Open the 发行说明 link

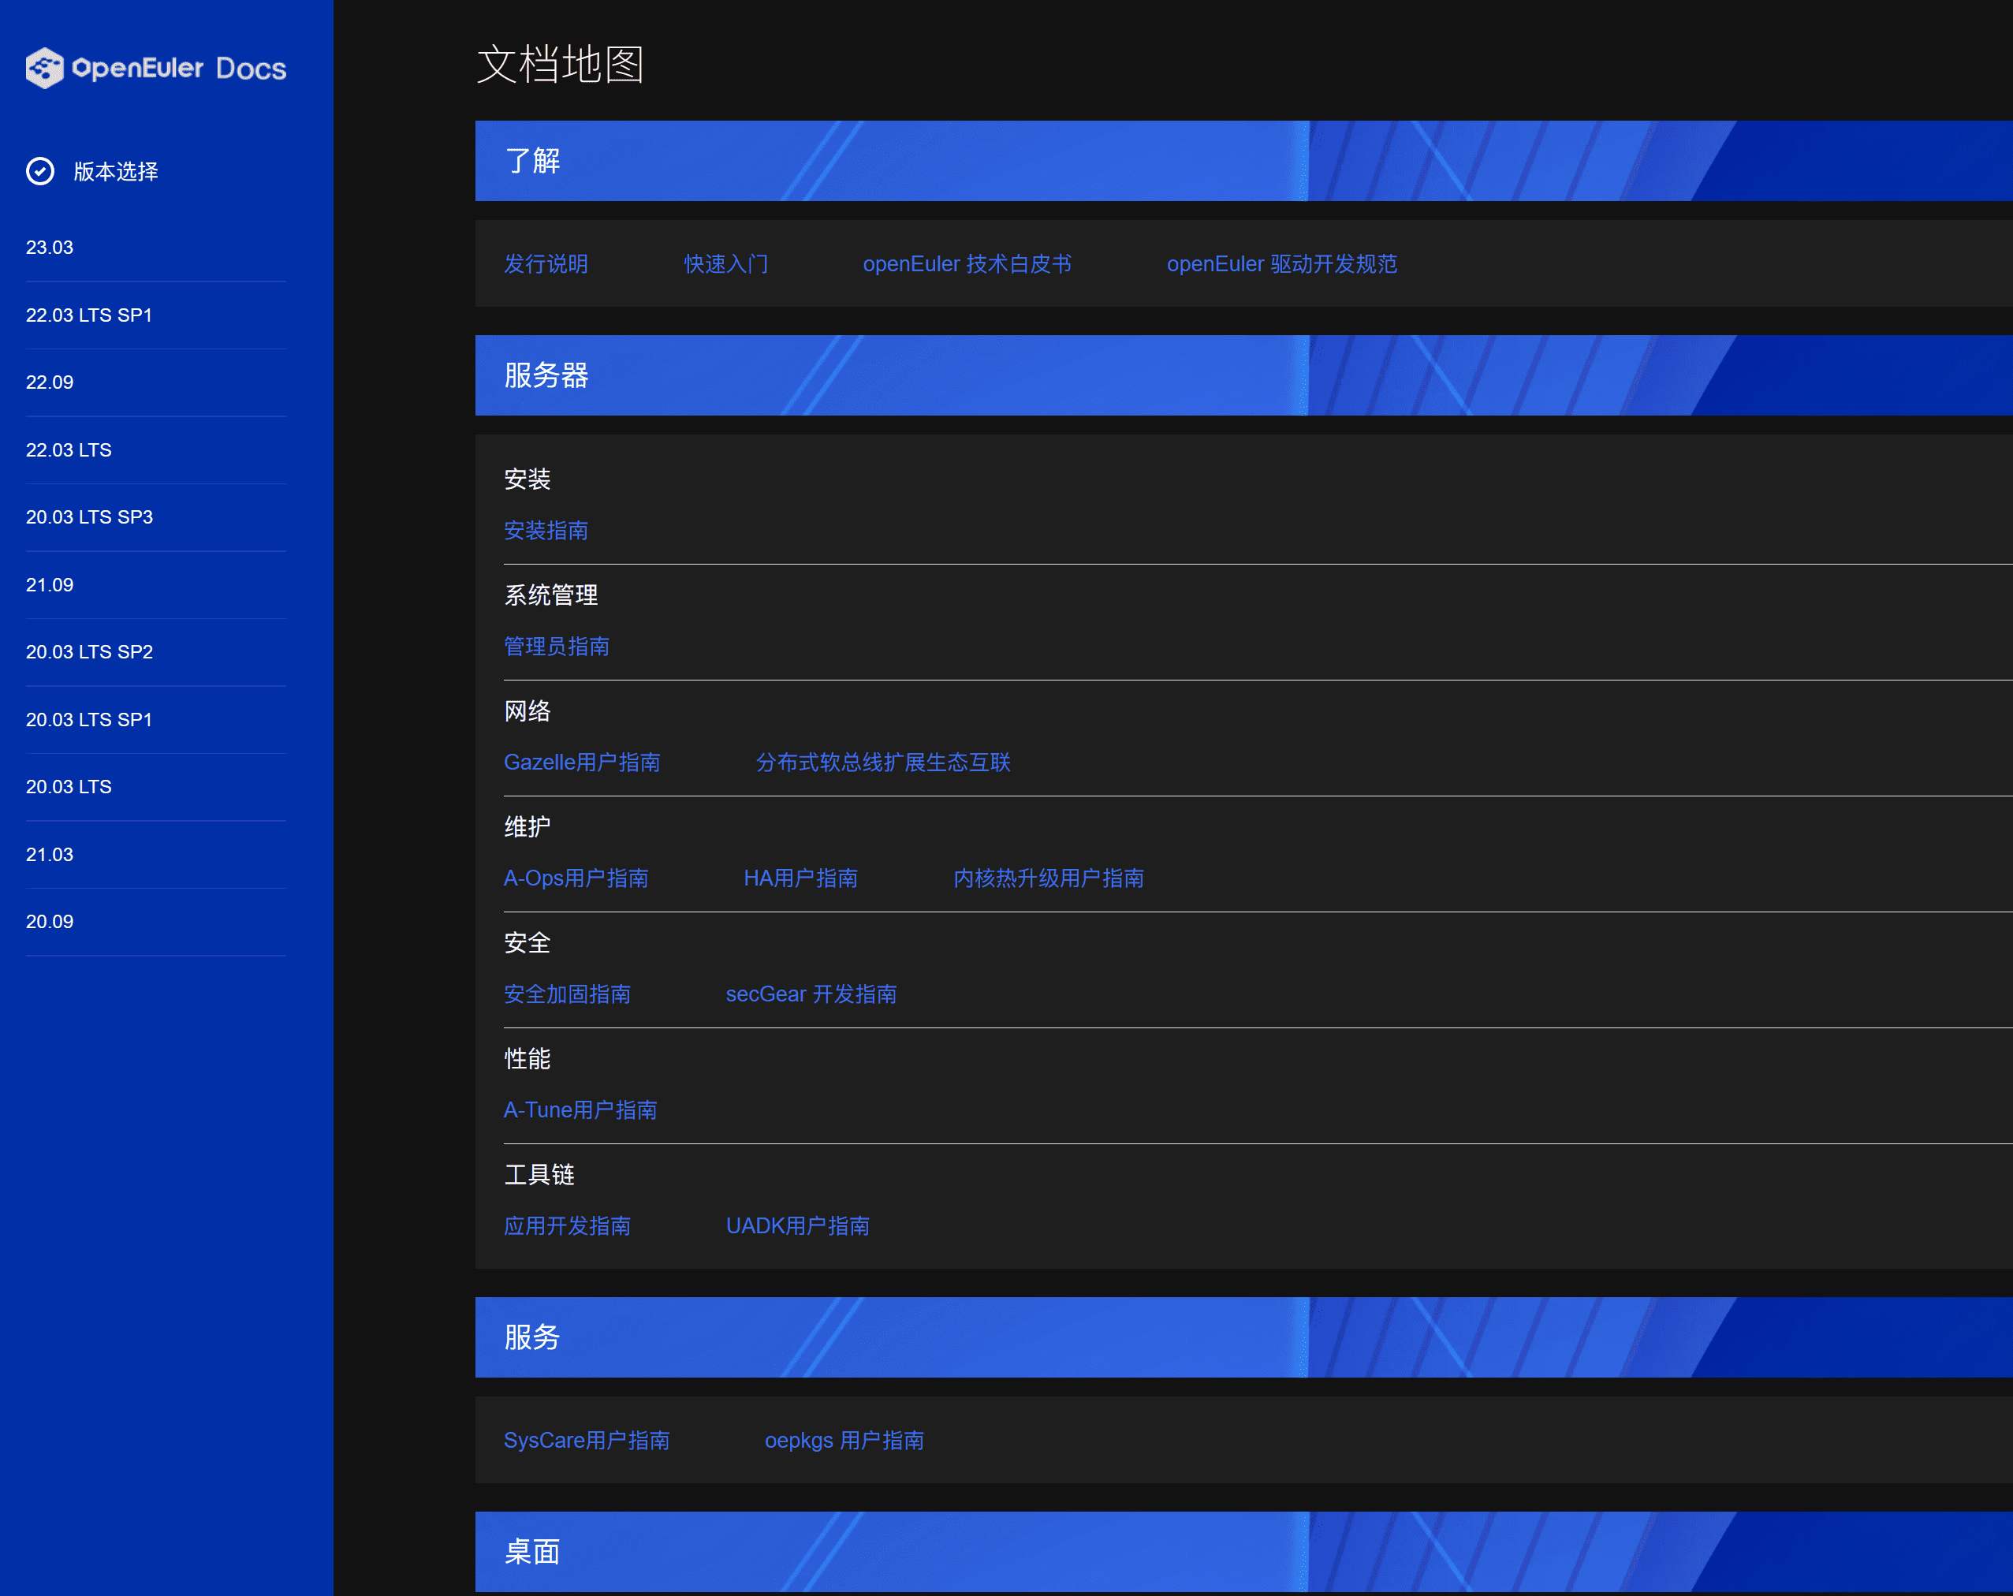(x=546, y=264)
